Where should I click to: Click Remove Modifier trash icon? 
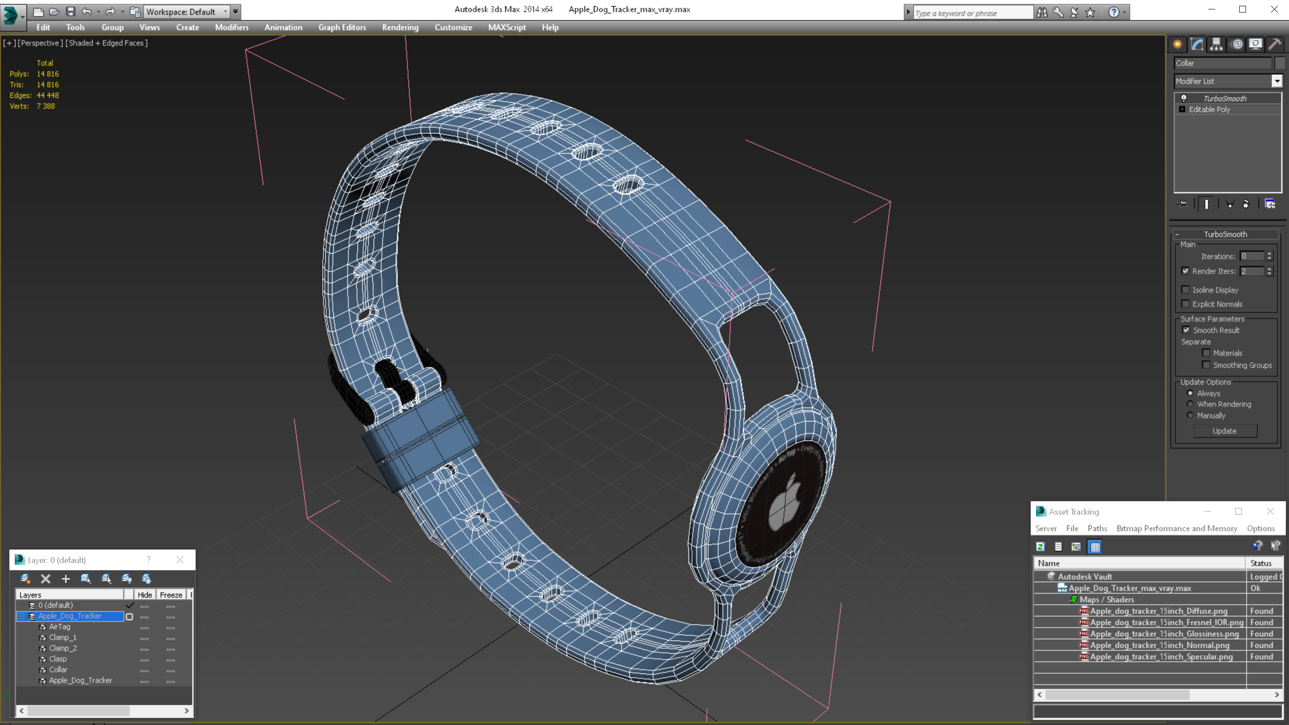pyautogui.click(x=1246, y=204)
